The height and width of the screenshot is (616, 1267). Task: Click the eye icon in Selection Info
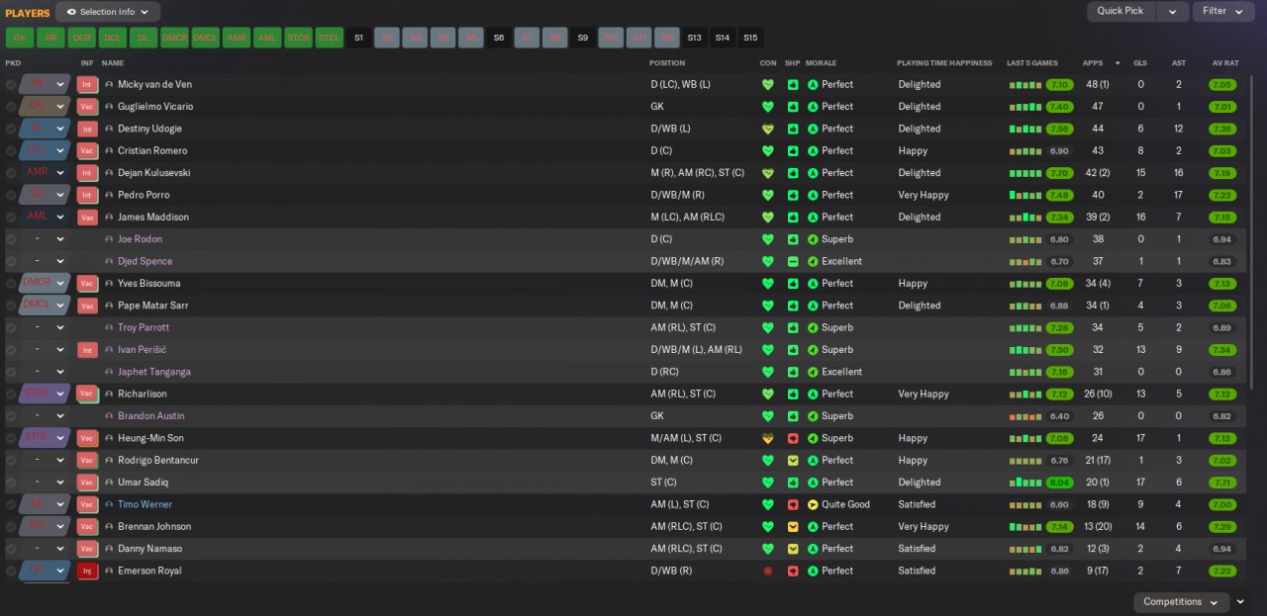point(71,12)
